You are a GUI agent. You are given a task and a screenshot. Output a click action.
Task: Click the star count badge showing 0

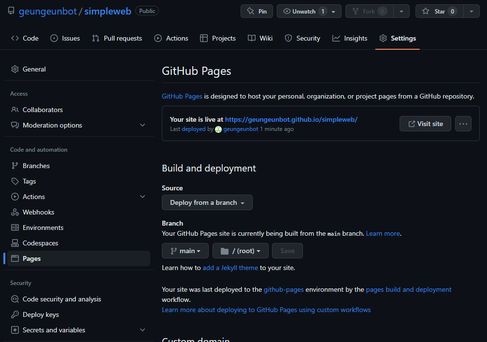pos(452,12)
